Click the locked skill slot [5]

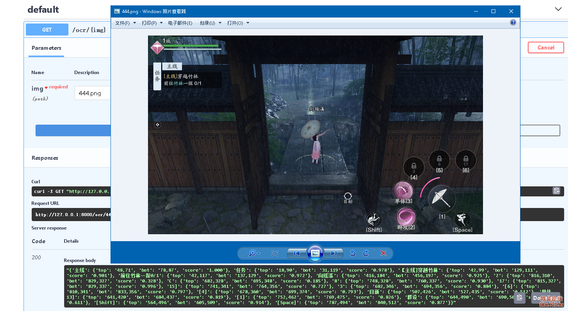(x=439, y=160)
